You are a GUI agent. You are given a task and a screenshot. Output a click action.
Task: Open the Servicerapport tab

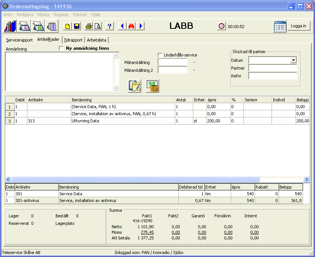(19, 40)
